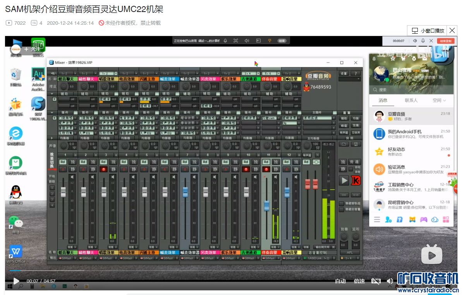Toggle the mute 静 button on channel 1
The height and width of the screenshot is (295, 462).
(x=73, y=169)
